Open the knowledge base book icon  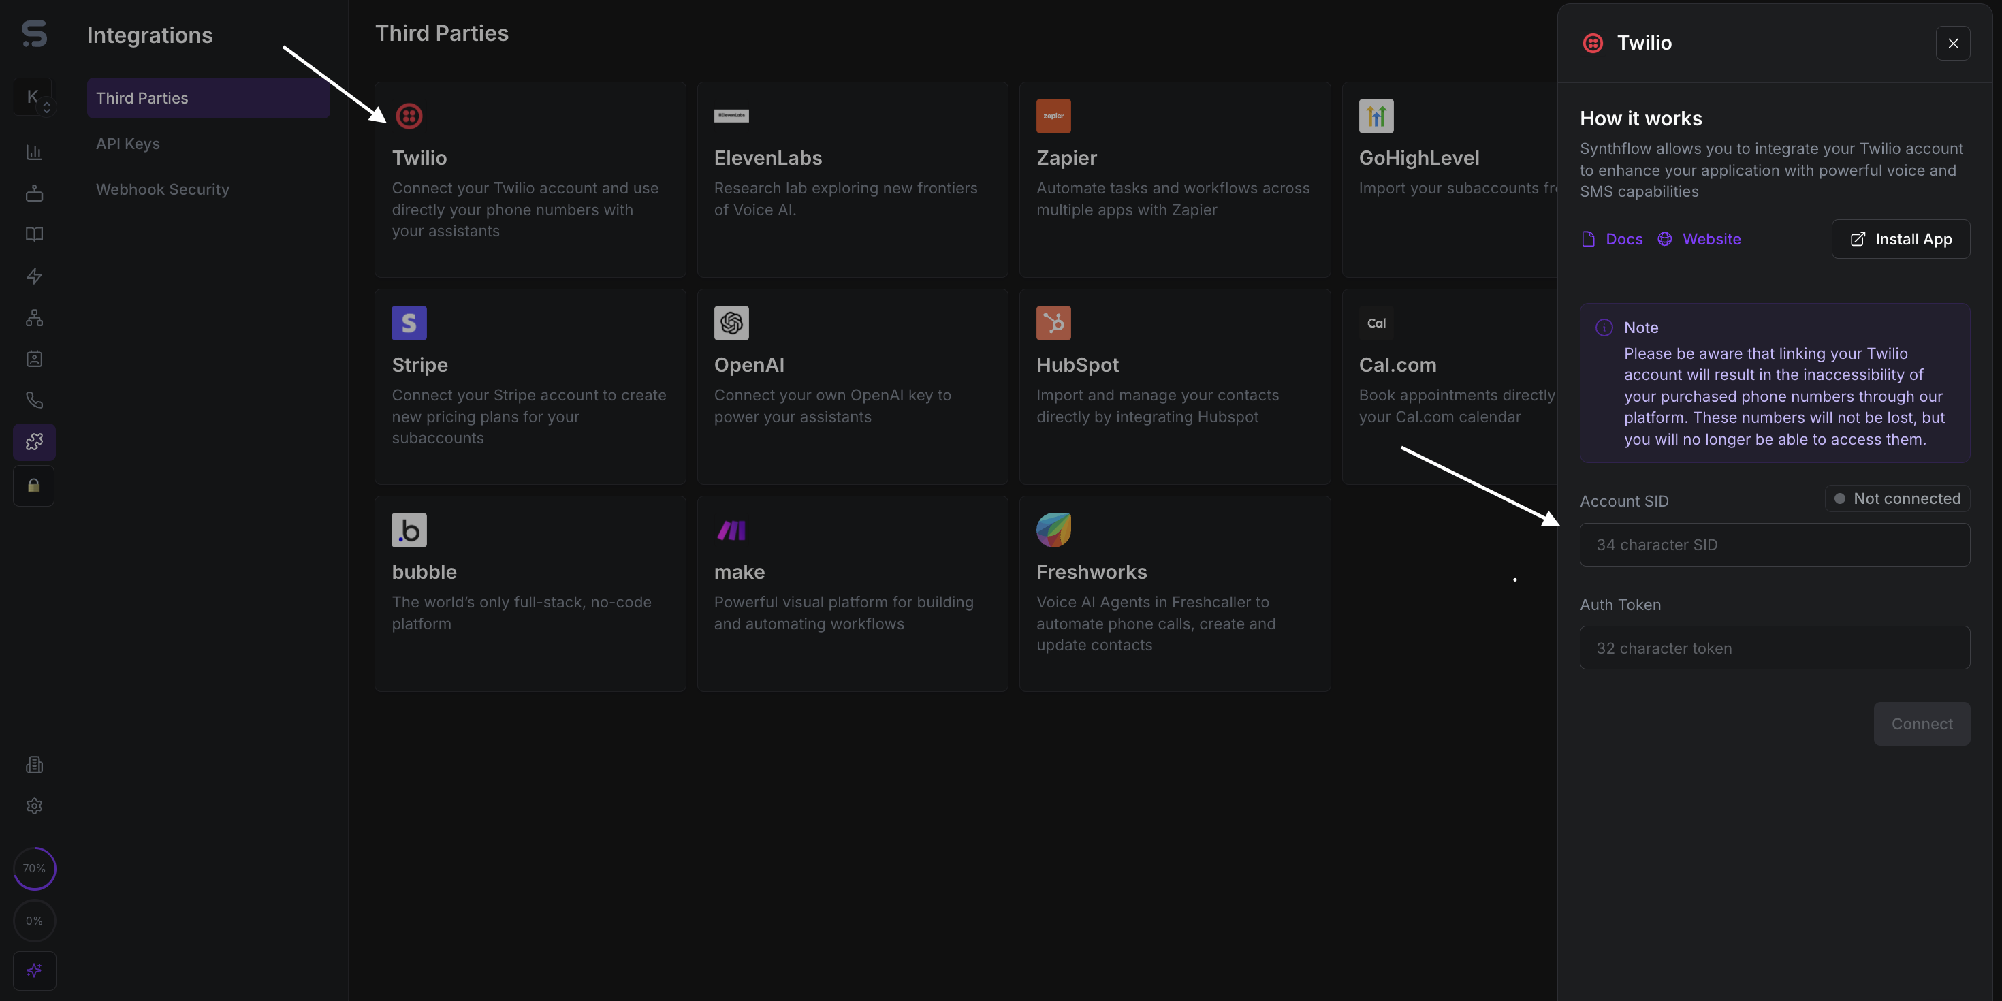coord(34,235)
